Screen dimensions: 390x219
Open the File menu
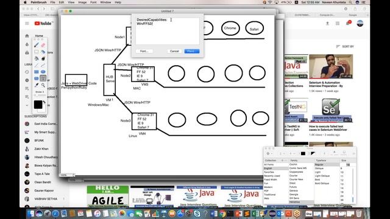53,2
